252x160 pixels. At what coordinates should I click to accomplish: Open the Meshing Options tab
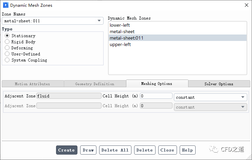tap(157, 84)
